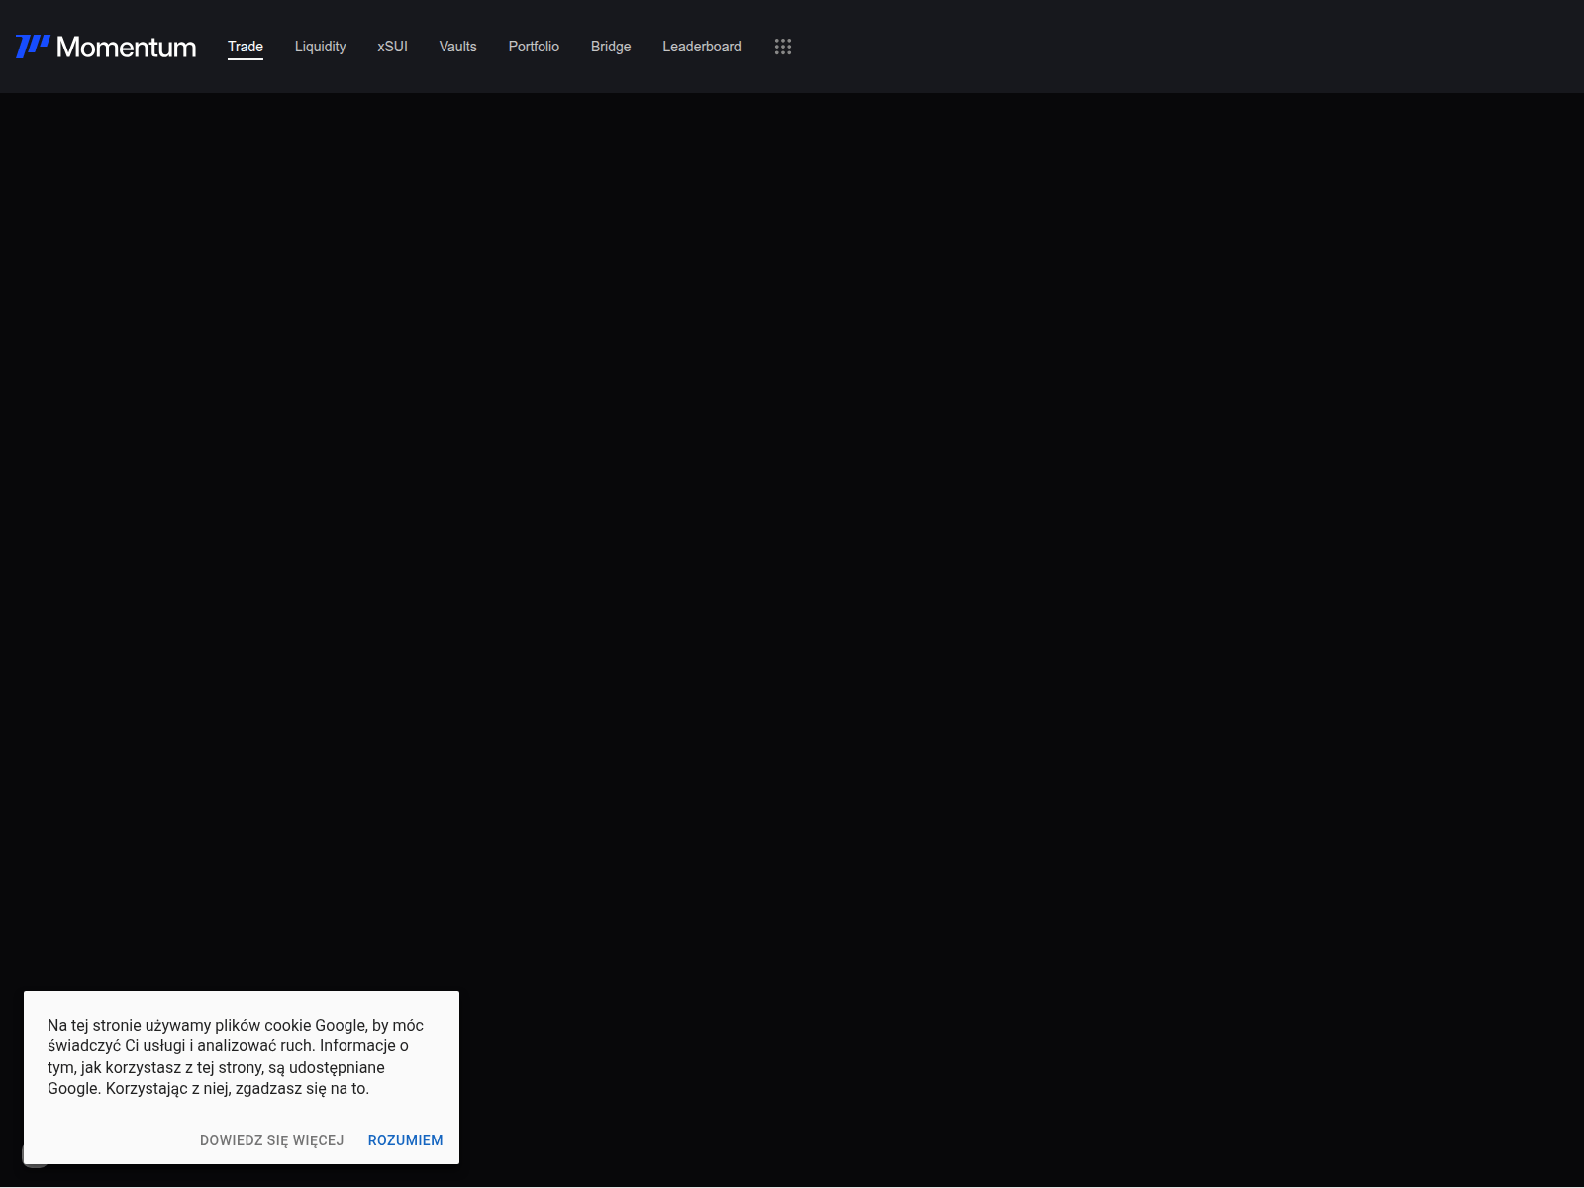Click DOWIEDZ SIĘ WIĘCEJ in cookie notice
1584x1188 pixels.
272,1140
